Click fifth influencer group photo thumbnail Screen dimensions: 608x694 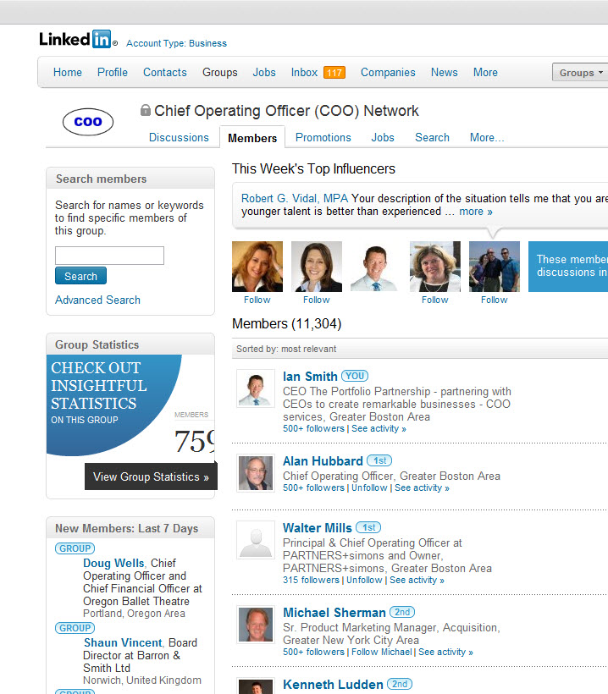click(x=495, y=267)
